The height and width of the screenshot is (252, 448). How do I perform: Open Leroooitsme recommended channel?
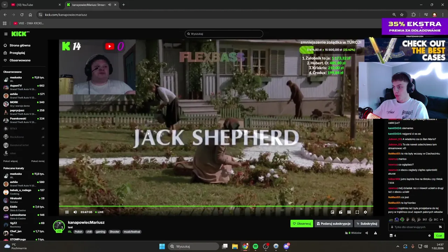pos(23,217)
